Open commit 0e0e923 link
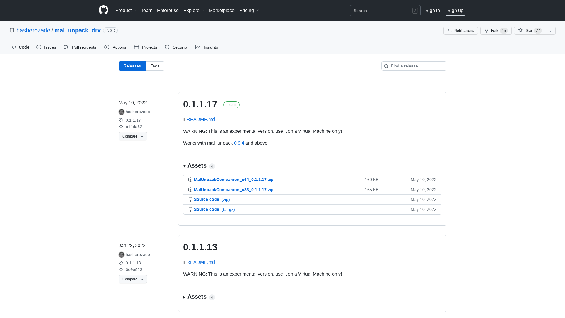 click(x=134, y=270)
